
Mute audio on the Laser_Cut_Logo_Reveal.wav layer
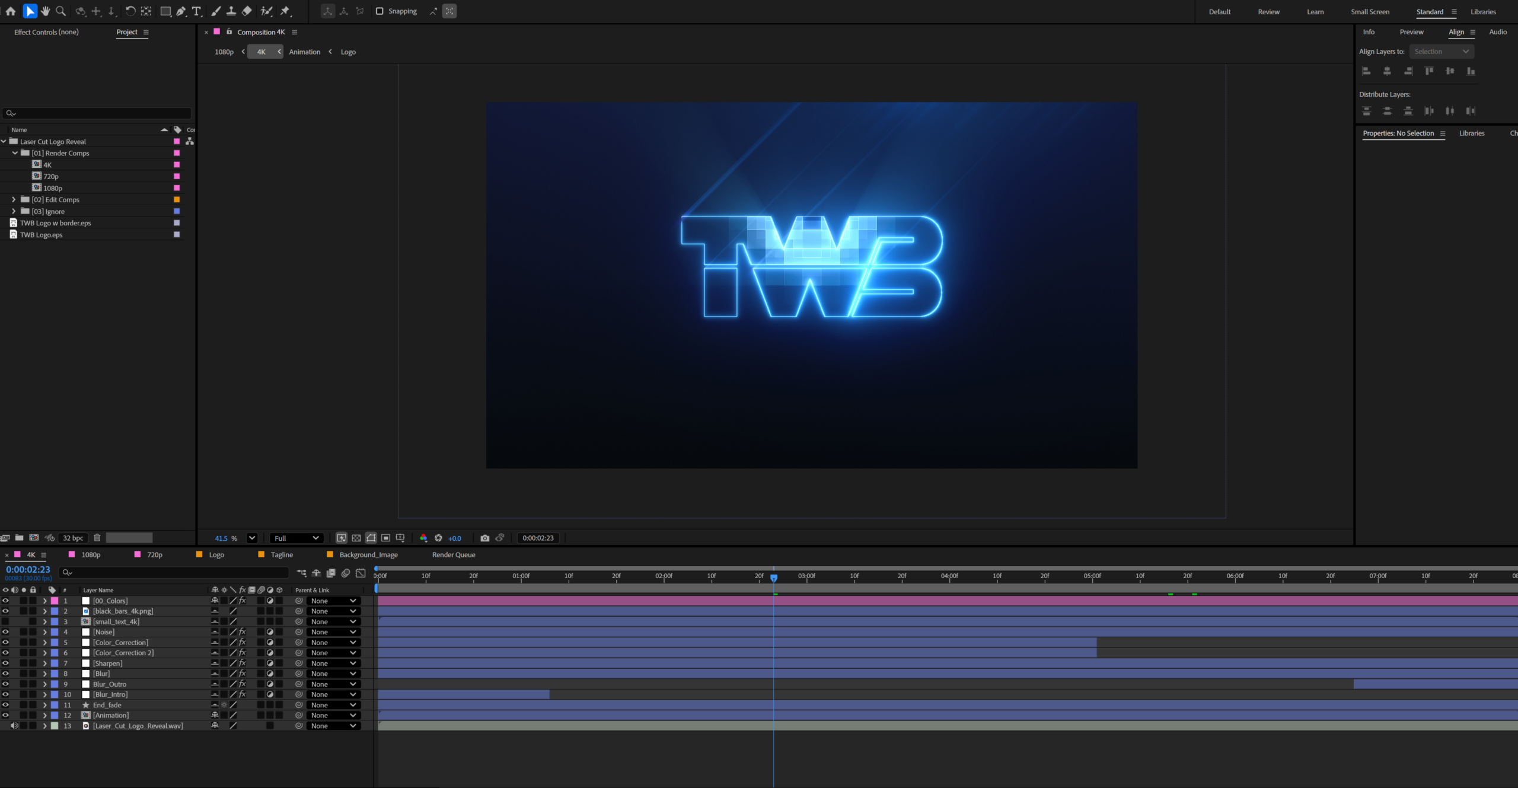tap(15, 726)
